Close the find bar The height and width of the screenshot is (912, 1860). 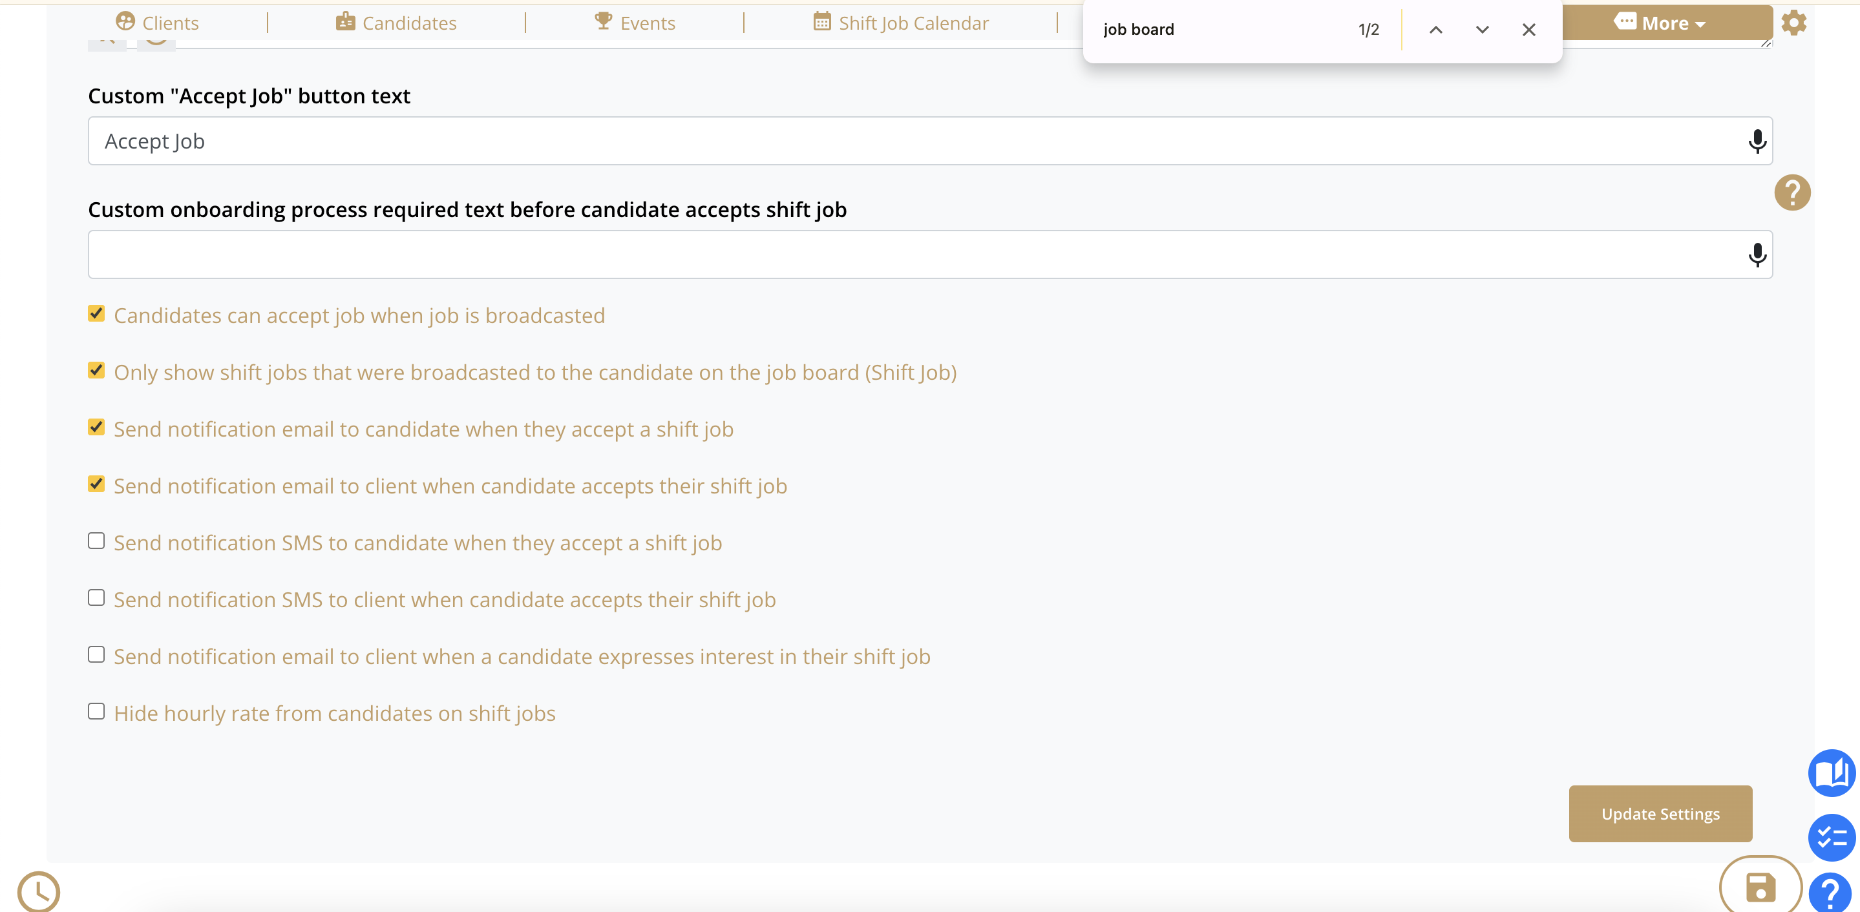[x=1528, y=30]
